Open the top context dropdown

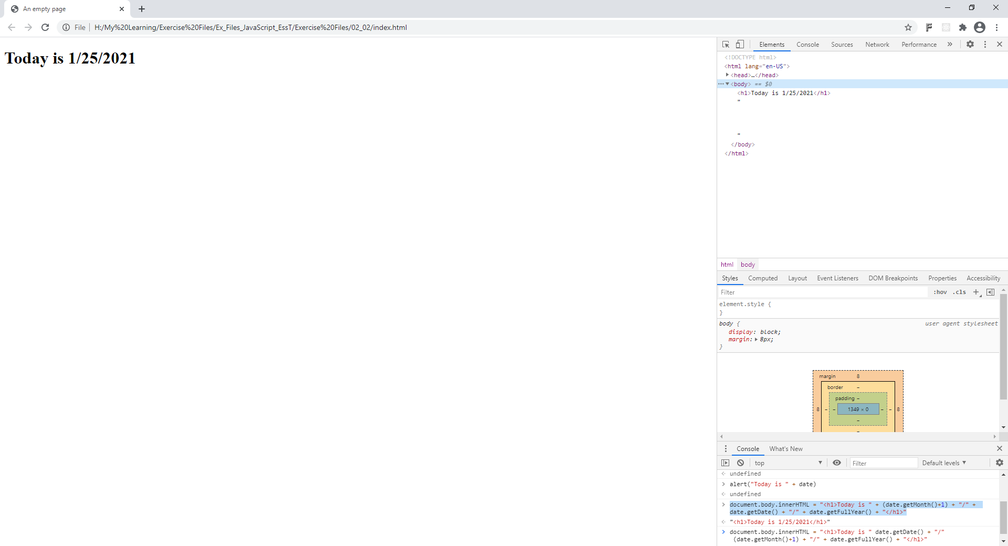point(788,463)
